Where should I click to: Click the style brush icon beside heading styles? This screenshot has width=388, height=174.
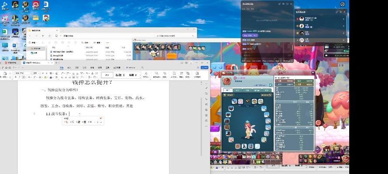coord(146,74)
